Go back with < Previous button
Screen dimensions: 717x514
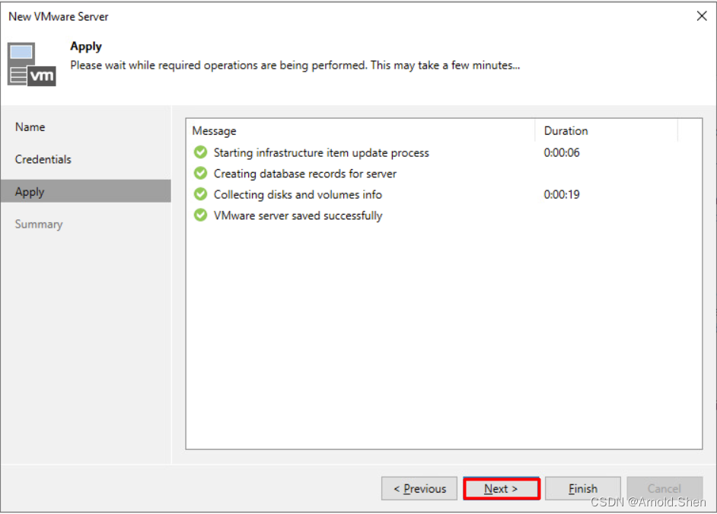(419, 488)
